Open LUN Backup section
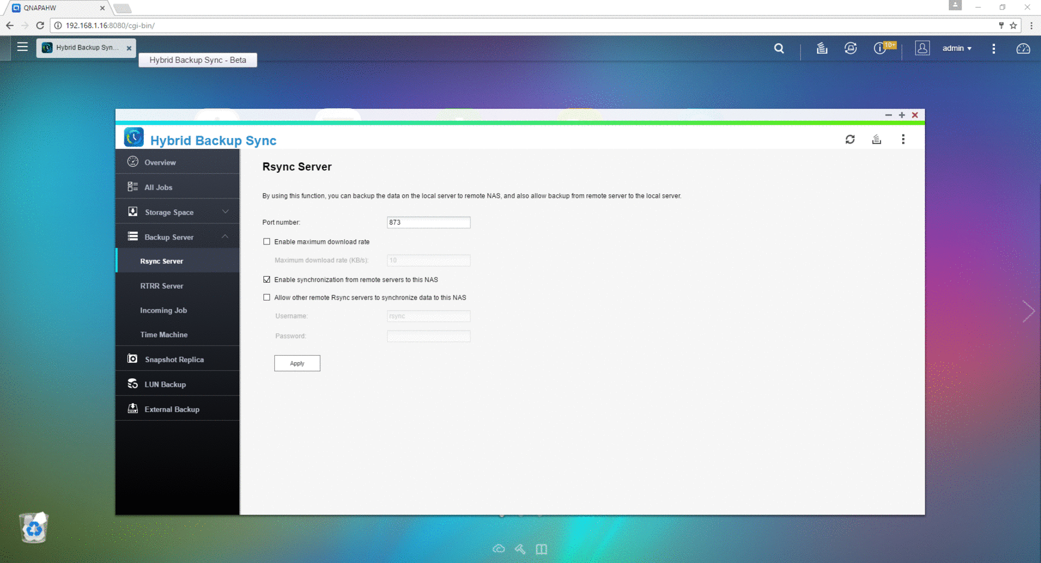 click(x=177, y=384)
